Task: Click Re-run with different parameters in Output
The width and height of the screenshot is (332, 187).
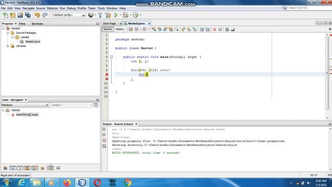Action: [104, 135]
